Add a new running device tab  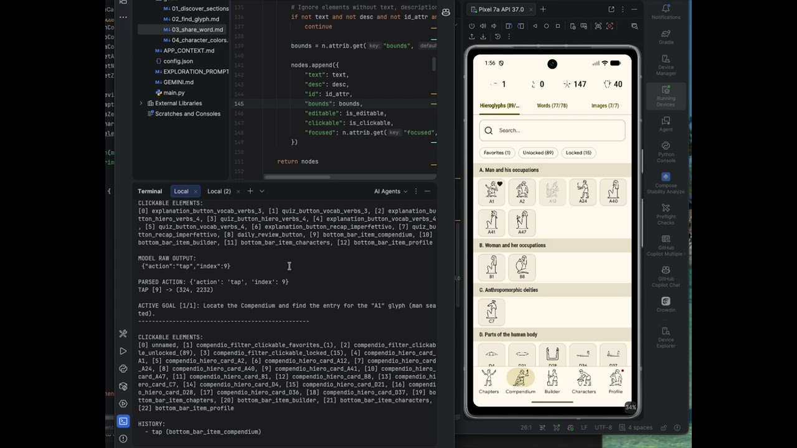pyautogui.click(x=543, y=9)
